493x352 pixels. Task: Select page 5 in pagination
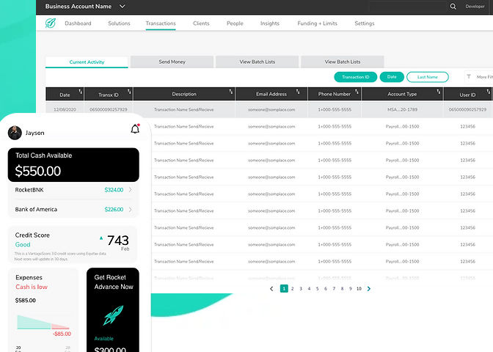[317, 288]
